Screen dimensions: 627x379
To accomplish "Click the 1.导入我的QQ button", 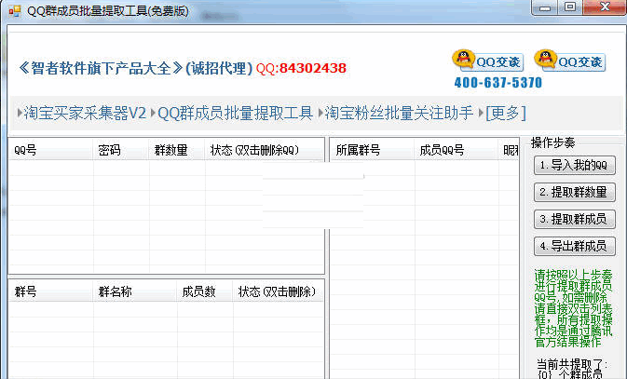I will (575, 165).
